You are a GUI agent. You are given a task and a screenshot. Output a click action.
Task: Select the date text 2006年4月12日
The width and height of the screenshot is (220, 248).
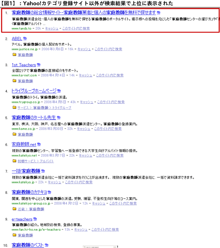pos(66,203)
